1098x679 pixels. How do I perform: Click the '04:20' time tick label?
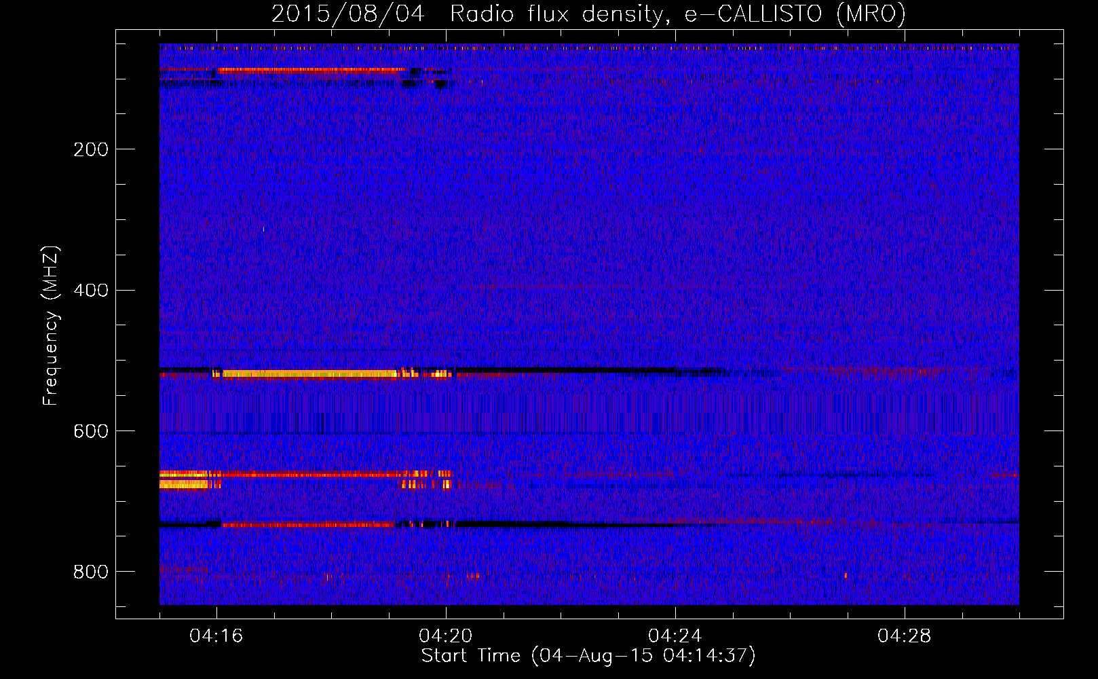coord(446,636)
